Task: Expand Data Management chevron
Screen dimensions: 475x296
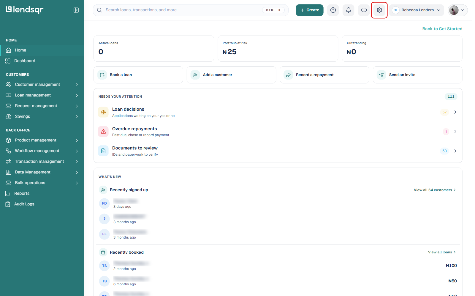Action: pos(77,172)
